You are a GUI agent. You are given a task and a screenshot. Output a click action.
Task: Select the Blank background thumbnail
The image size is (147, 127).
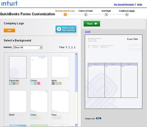18,101
